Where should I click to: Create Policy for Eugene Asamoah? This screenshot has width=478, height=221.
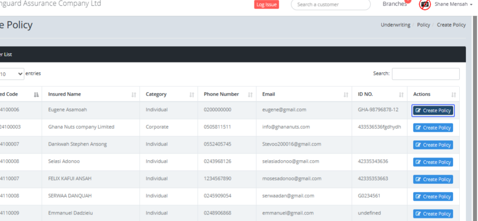433,111
